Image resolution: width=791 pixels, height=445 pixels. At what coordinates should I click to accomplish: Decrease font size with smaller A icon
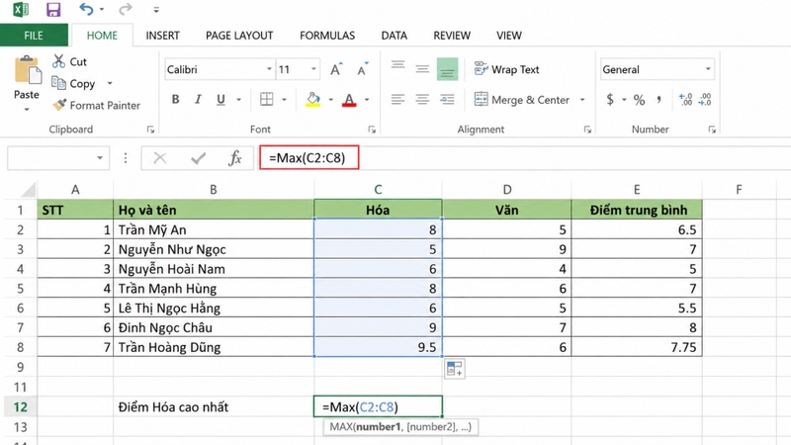click(363, 69)
